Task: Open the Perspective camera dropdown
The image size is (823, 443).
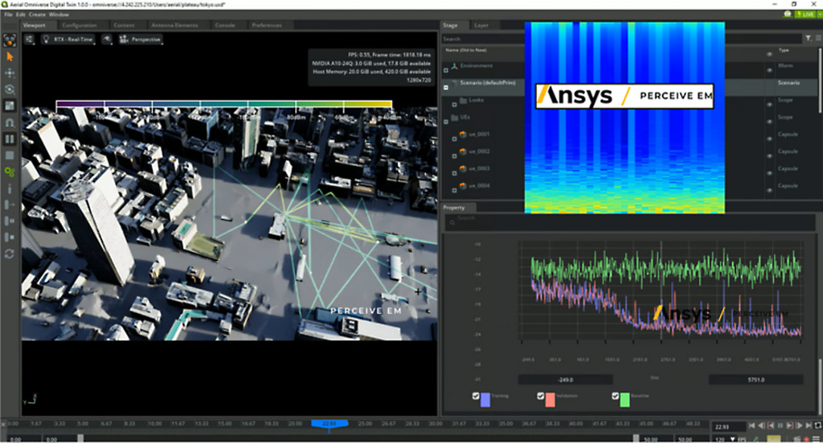Action: (x=140, y=39)
